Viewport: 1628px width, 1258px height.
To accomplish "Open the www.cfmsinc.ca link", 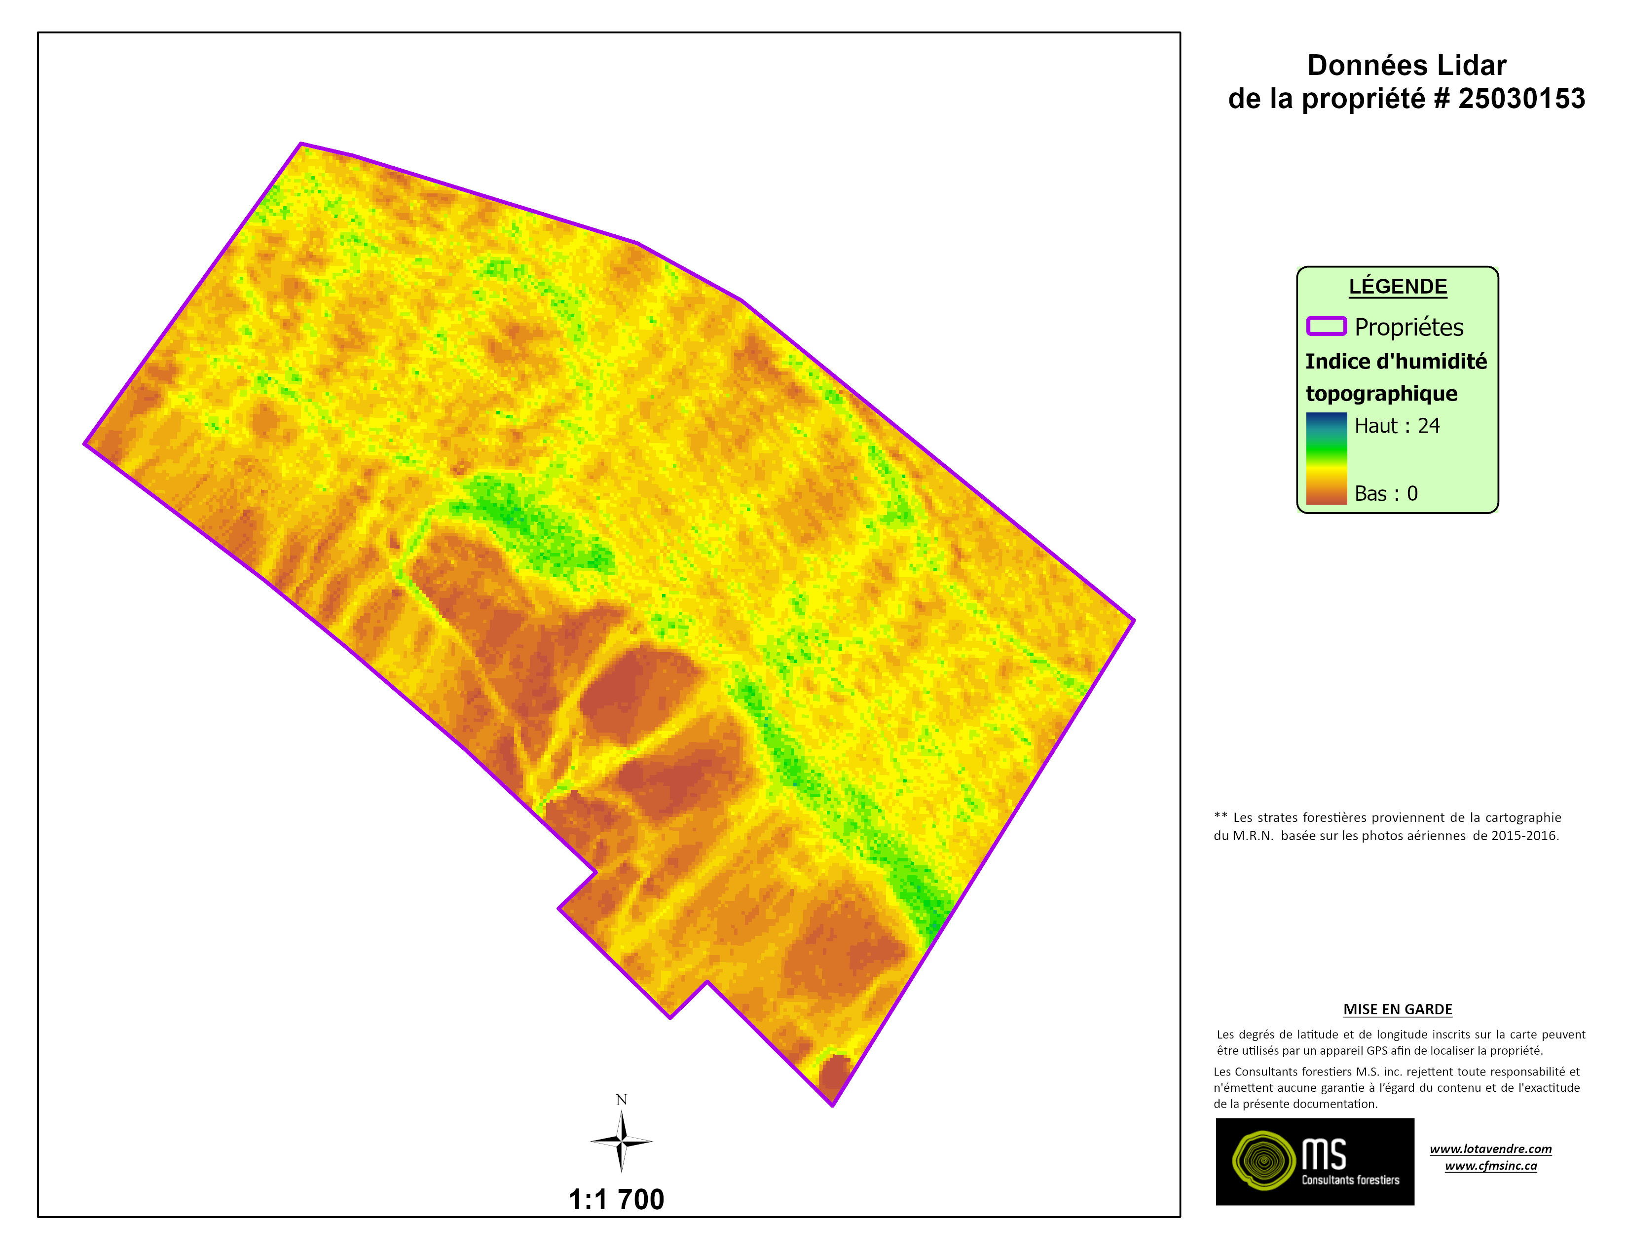I will (1490, 1166).
